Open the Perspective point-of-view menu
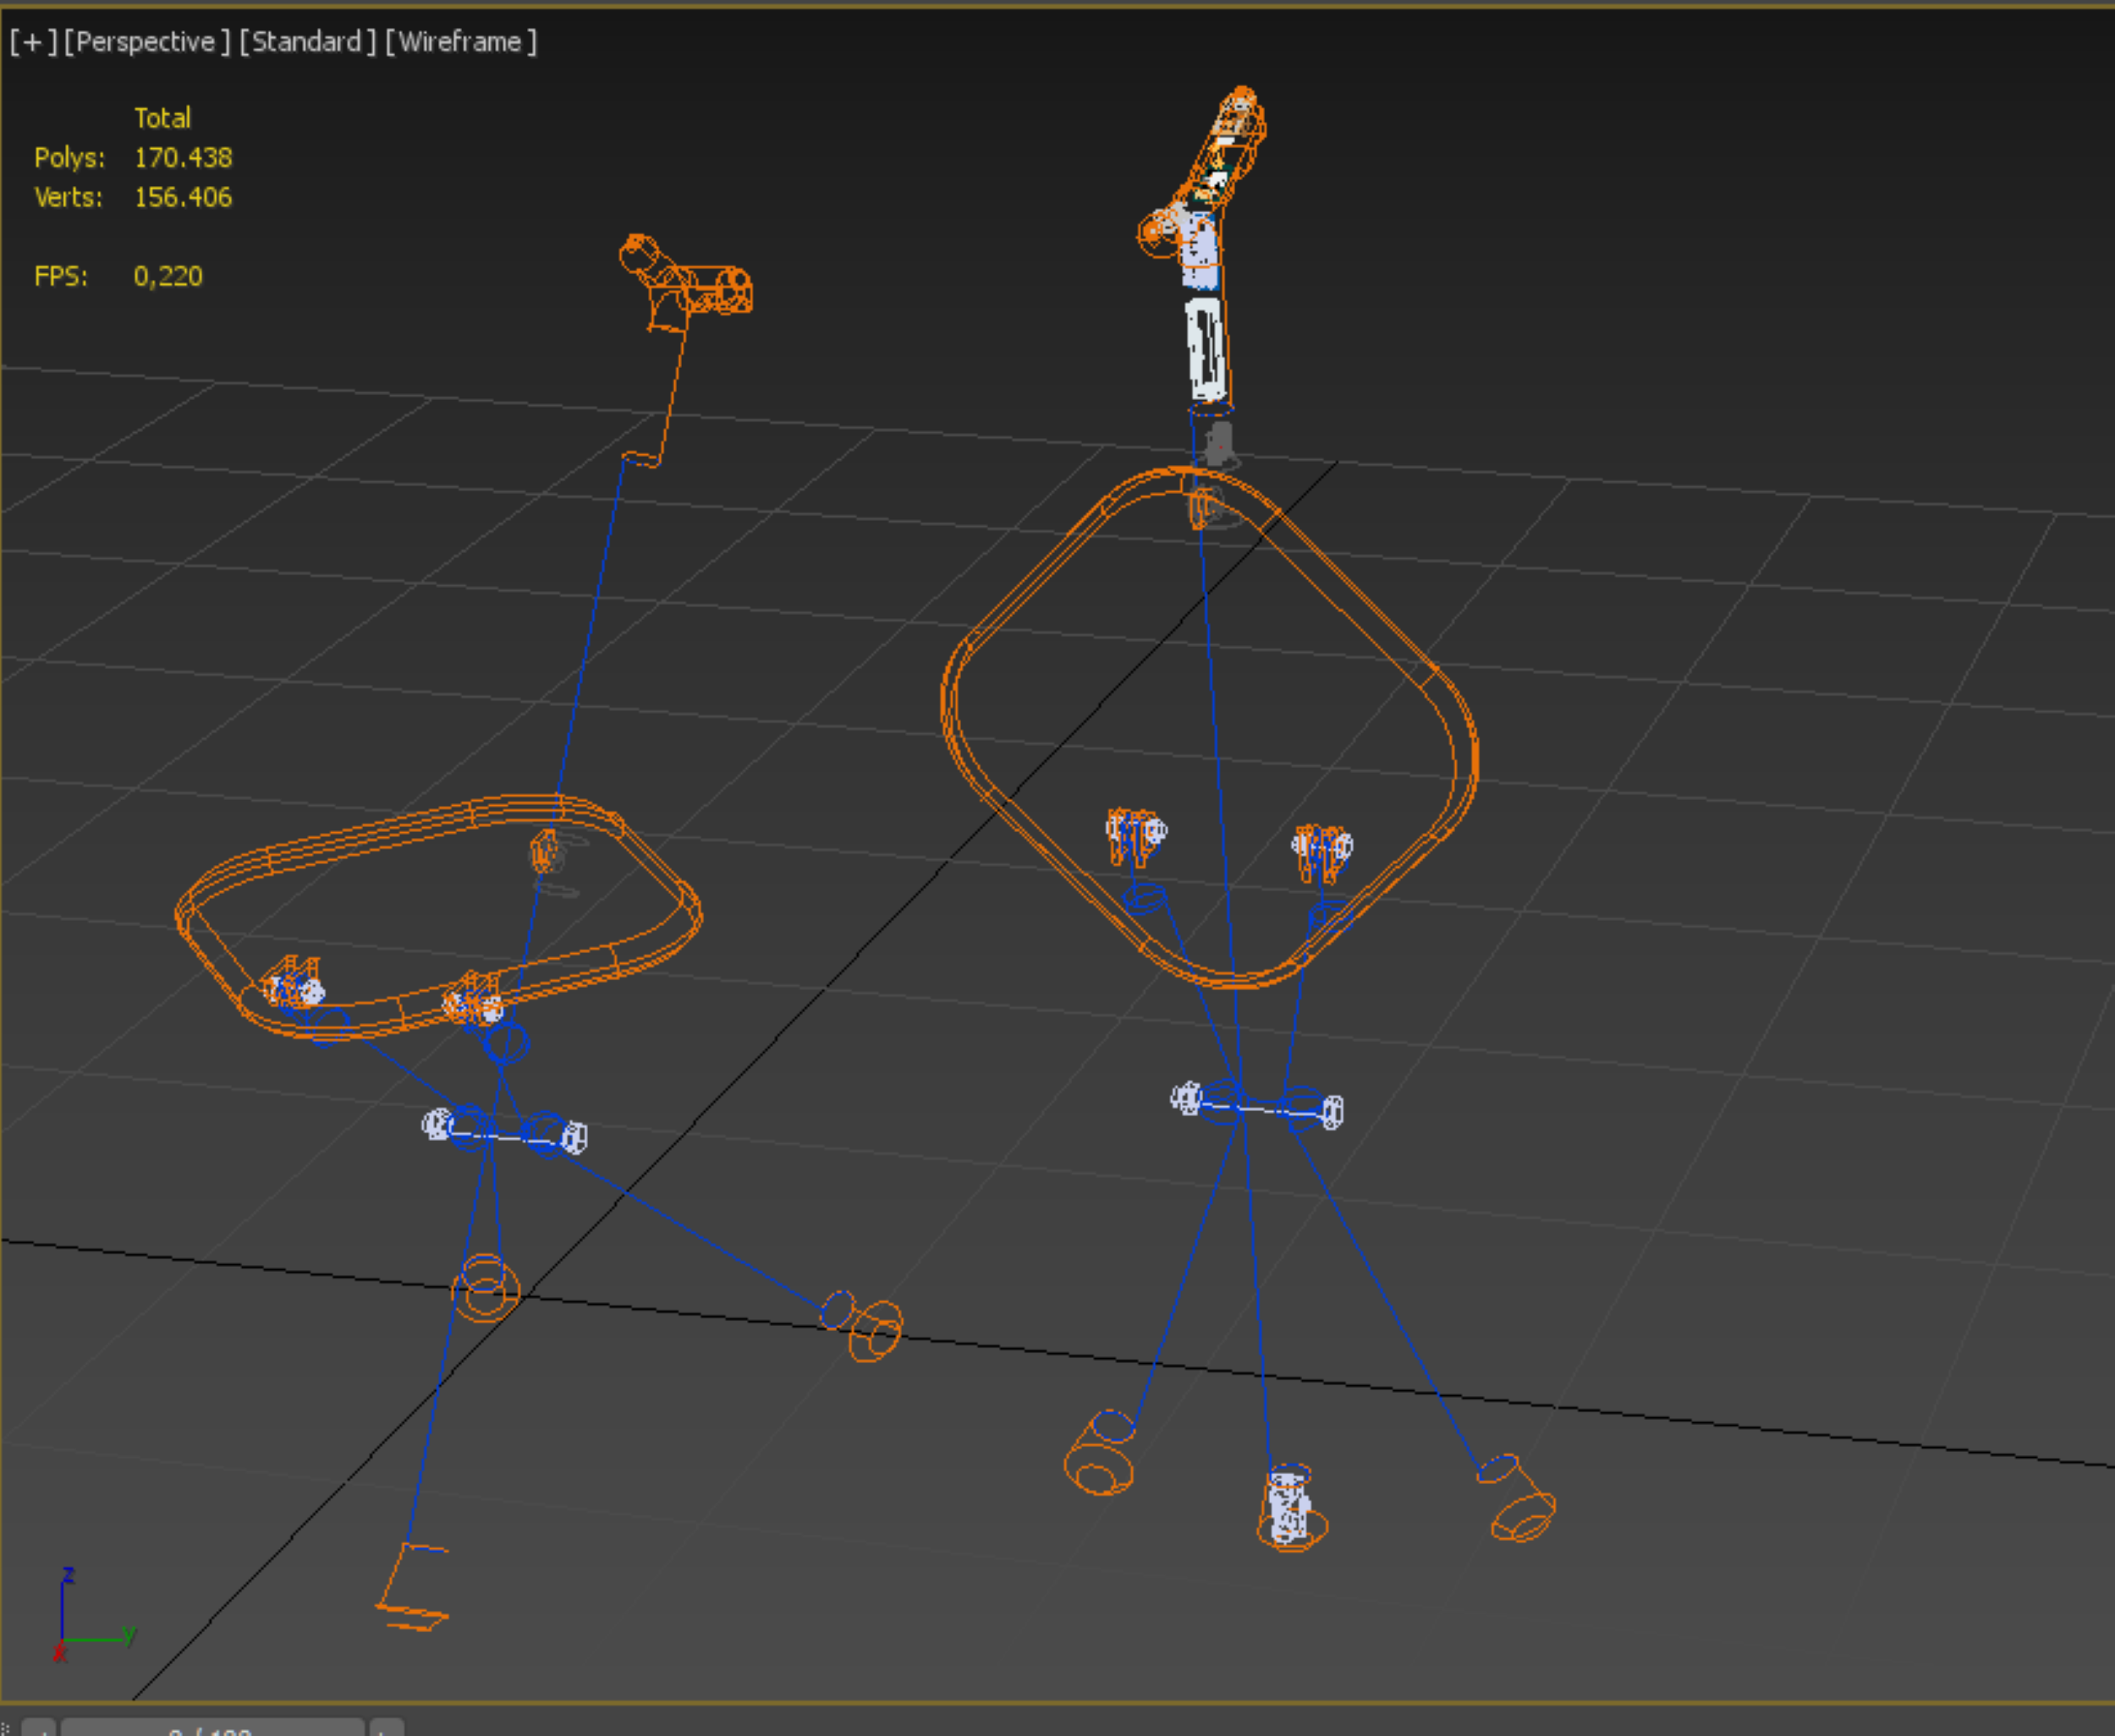This screenshot has height=1736, width=2115. 147,42
